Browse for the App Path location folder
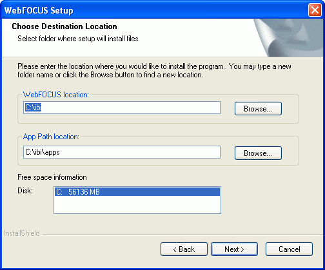This screenshot has width=325, height=270. point(258,153)
